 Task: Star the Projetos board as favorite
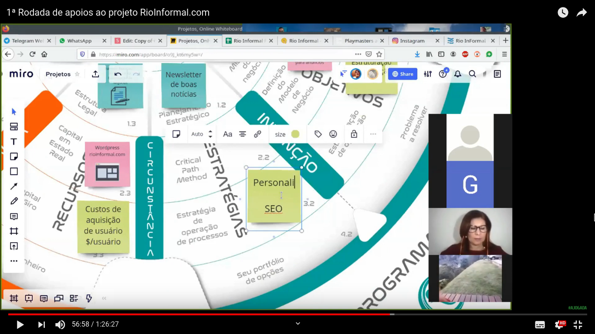coord(78,74)
